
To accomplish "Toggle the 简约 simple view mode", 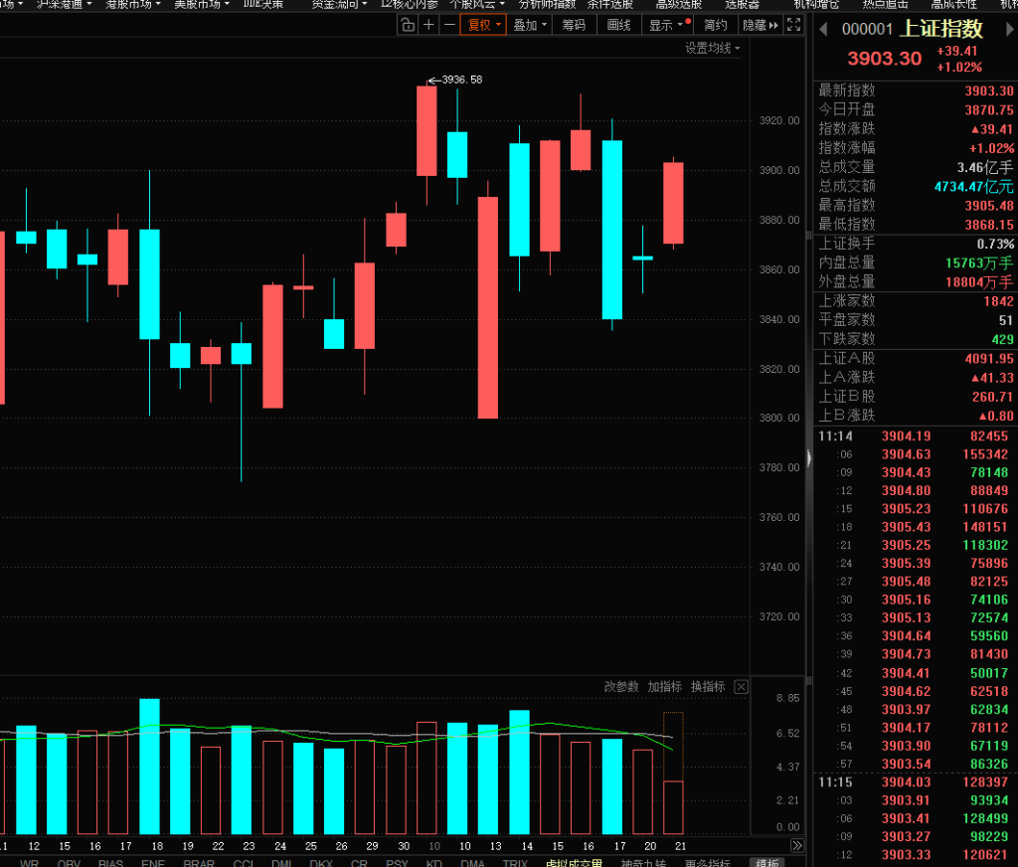I will [x=715, y=25].
